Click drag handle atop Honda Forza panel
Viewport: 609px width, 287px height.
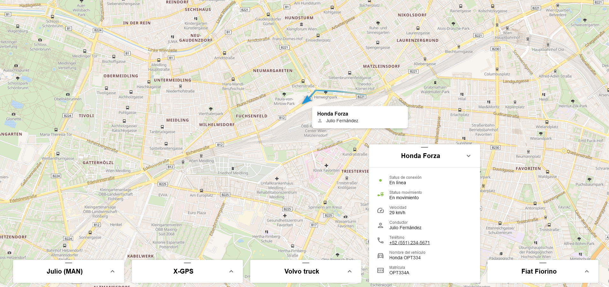pyautogui.click(x=424, y=147)
